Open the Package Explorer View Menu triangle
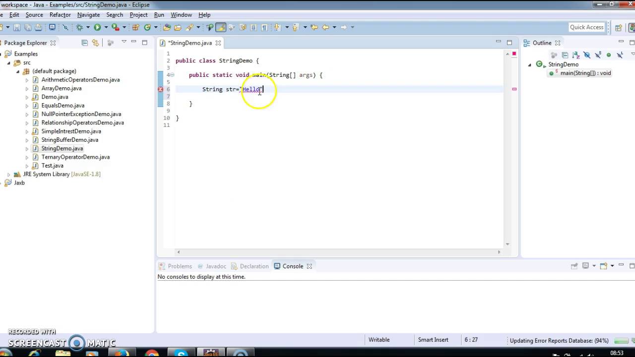The image size is (635, 357). [x=124, y=42]
